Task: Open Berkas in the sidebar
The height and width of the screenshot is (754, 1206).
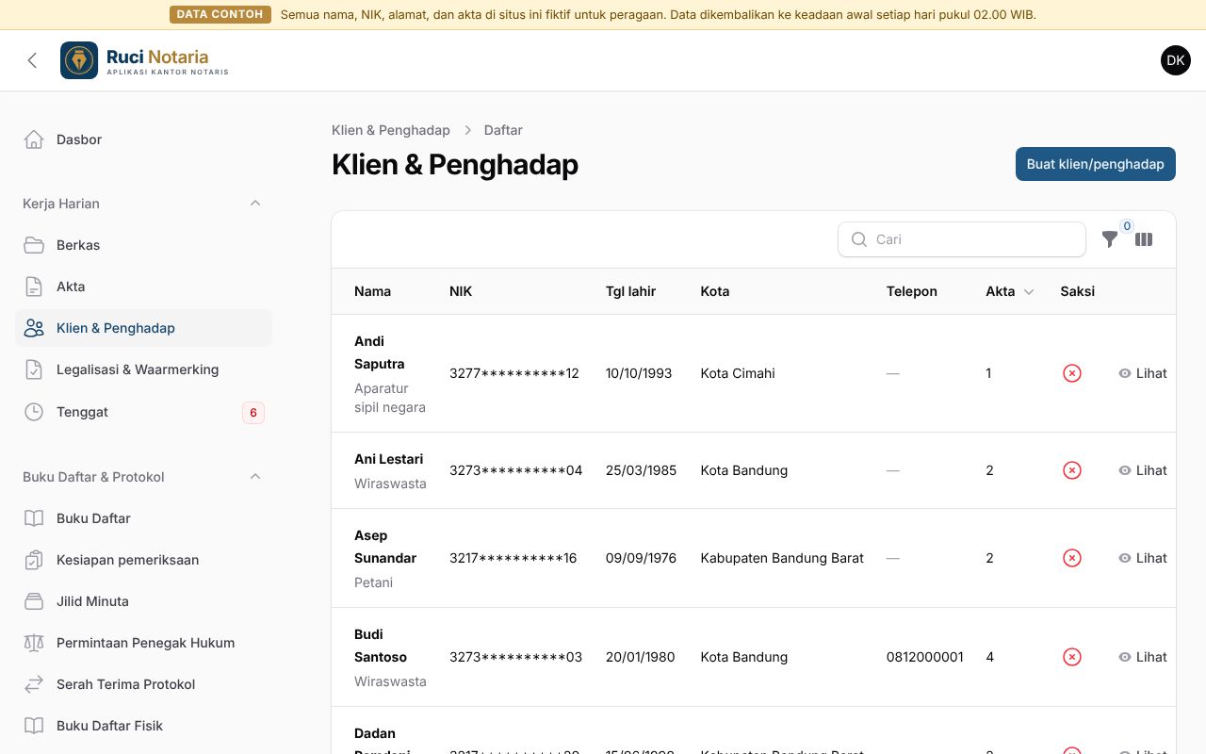Action: pyautogui.click(x=144, y=245)
